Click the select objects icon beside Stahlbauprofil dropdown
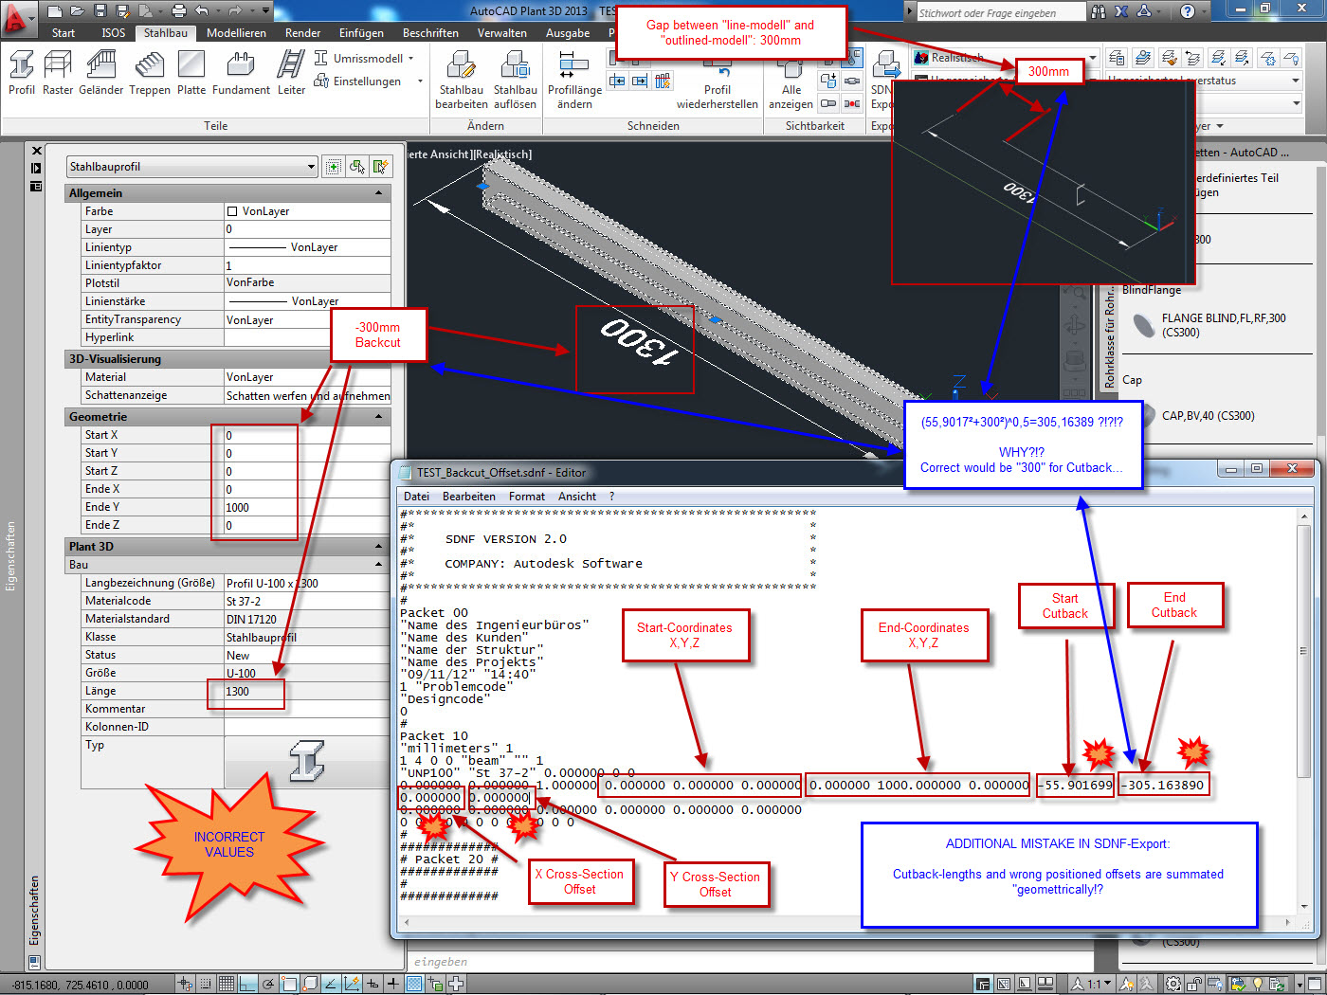 (356, 167)
